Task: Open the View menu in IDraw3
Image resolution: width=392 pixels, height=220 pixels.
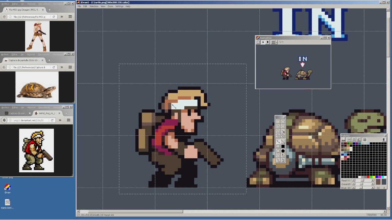Action: click(103, 6)
